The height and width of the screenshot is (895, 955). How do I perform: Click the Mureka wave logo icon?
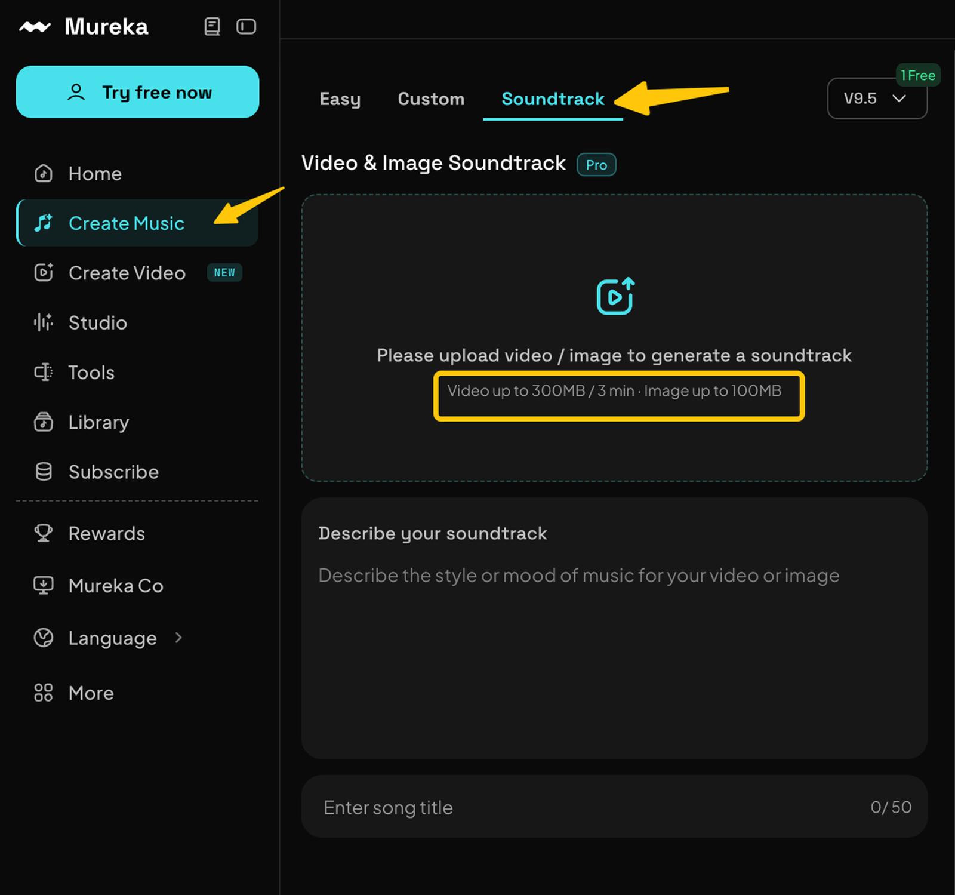click(x=35, y=27)
